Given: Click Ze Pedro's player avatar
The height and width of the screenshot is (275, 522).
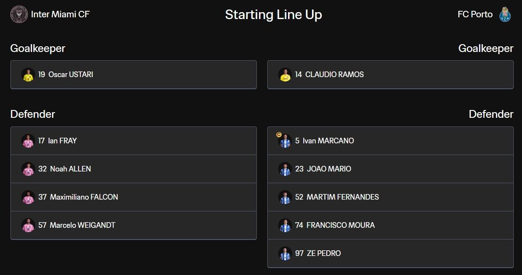Looking at the screenshot, I should (285, 253).
